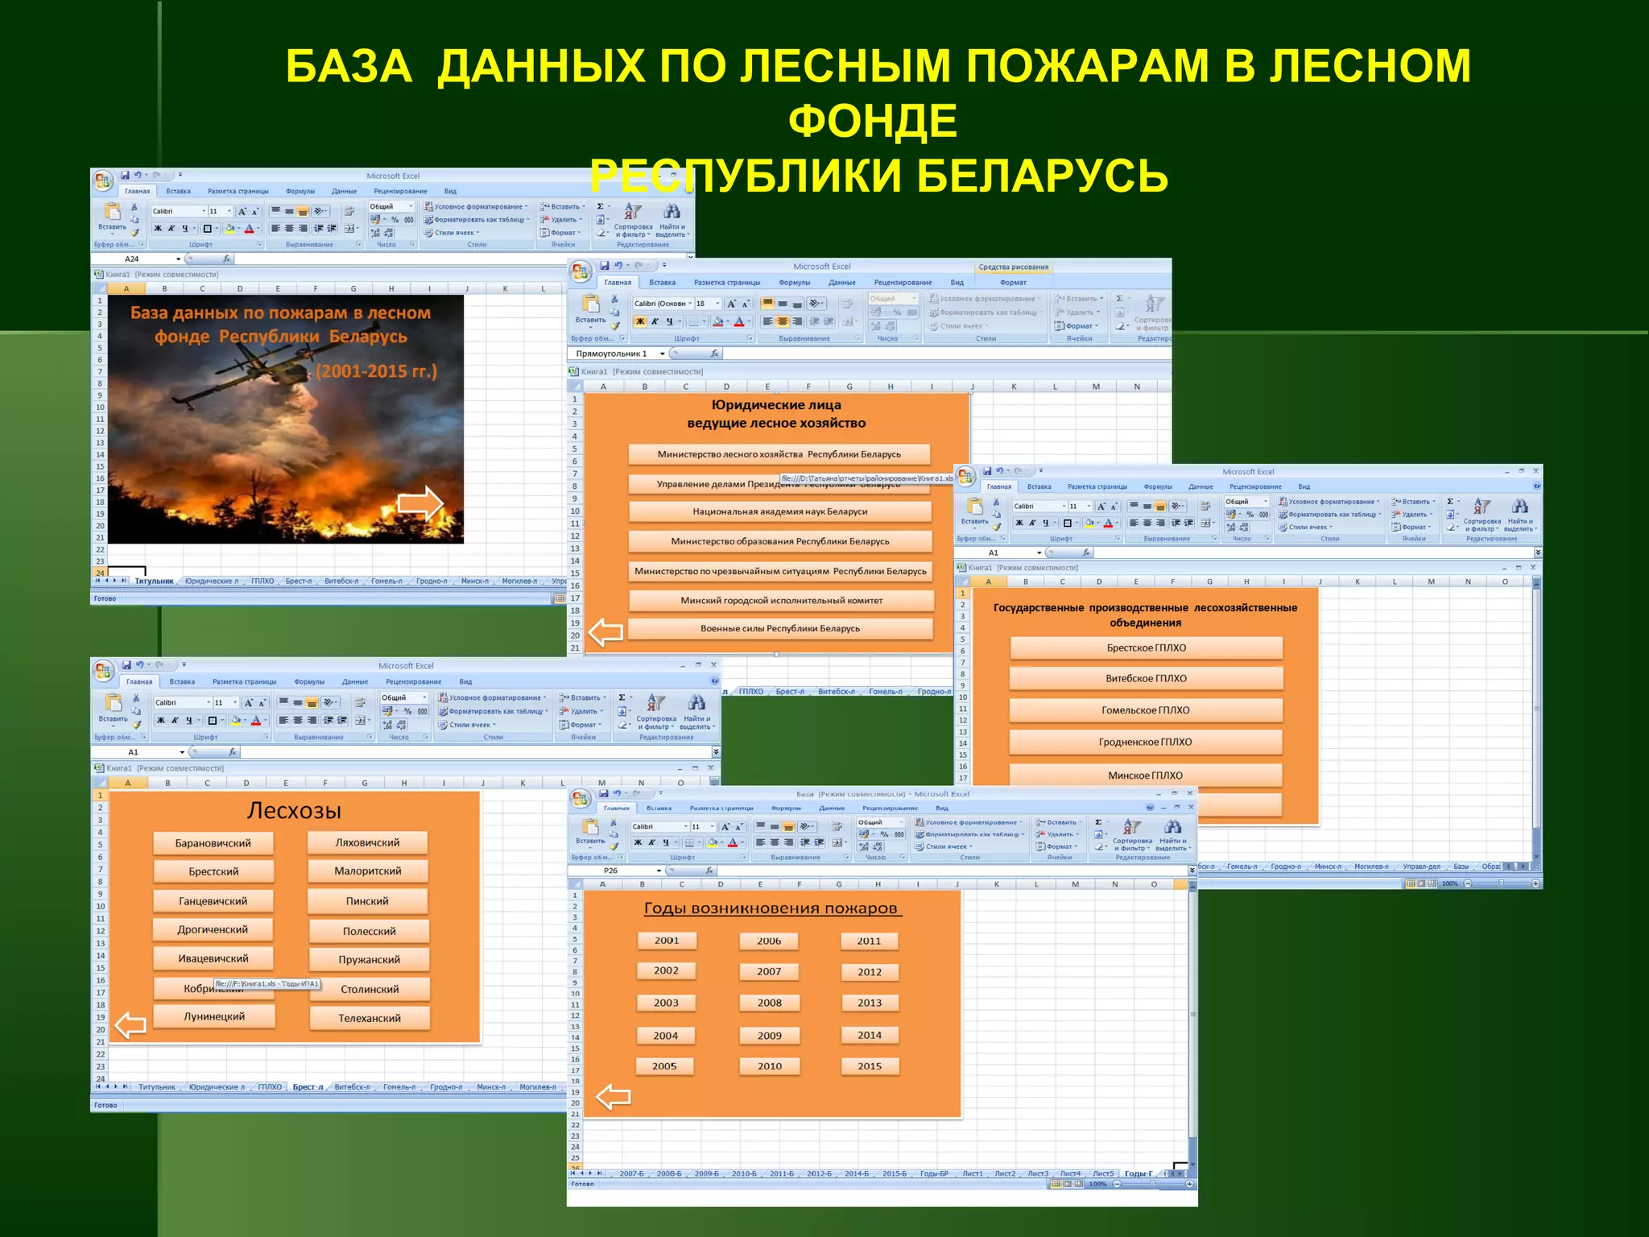Toggle Italic (К) in the Лесхозы window

(175, 721)
